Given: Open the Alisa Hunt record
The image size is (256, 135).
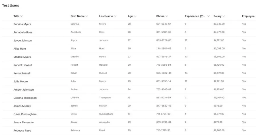Looking at the screenshot, I should click(x=20, y=49).
